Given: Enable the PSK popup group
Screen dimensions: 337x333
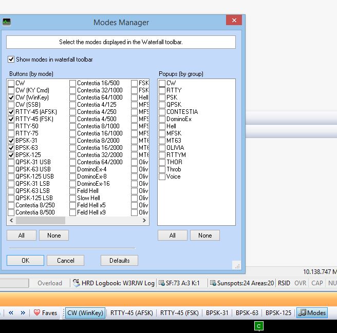Looking at the screenshot, I should (x=162, y=97).
